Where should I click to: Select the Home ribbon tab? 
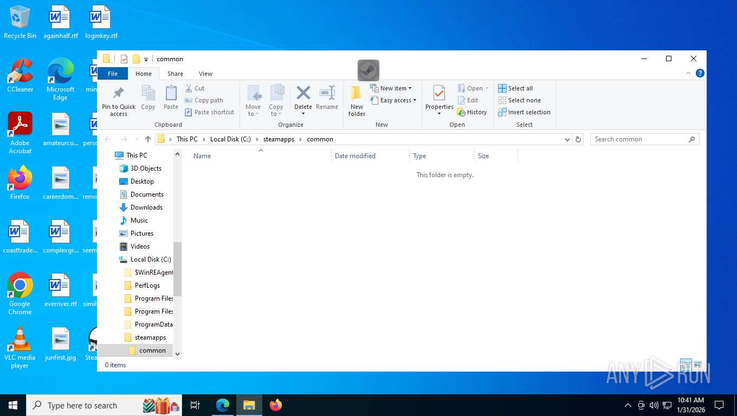click(x=144, y=74)
